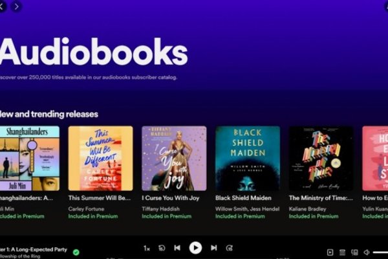Open the play queue
Viewport: 388px width, 259px height.
(342, 253)
